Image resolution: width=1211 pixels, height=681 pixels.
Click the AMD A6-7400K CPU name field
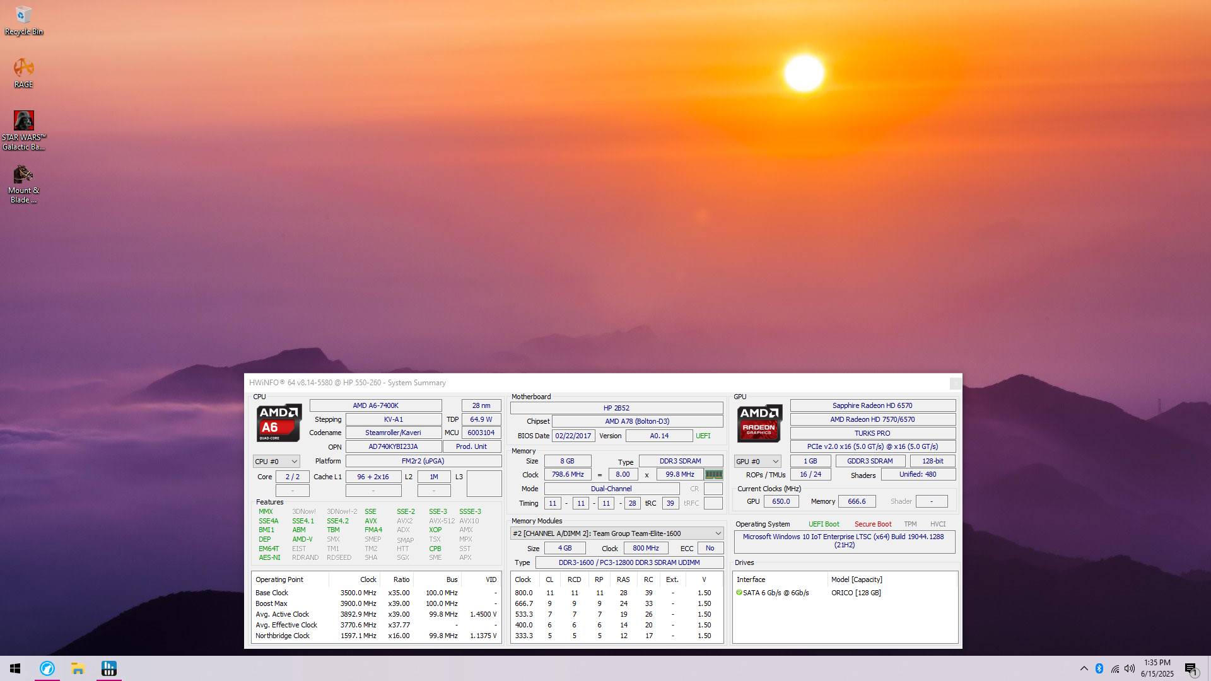tap(376, 405)
